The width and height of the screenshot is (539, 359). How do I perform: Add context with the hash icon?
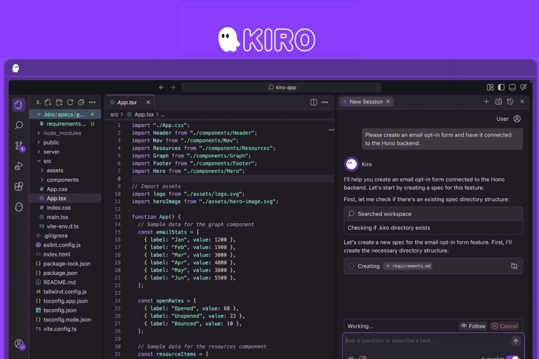[x=352, y=358]
